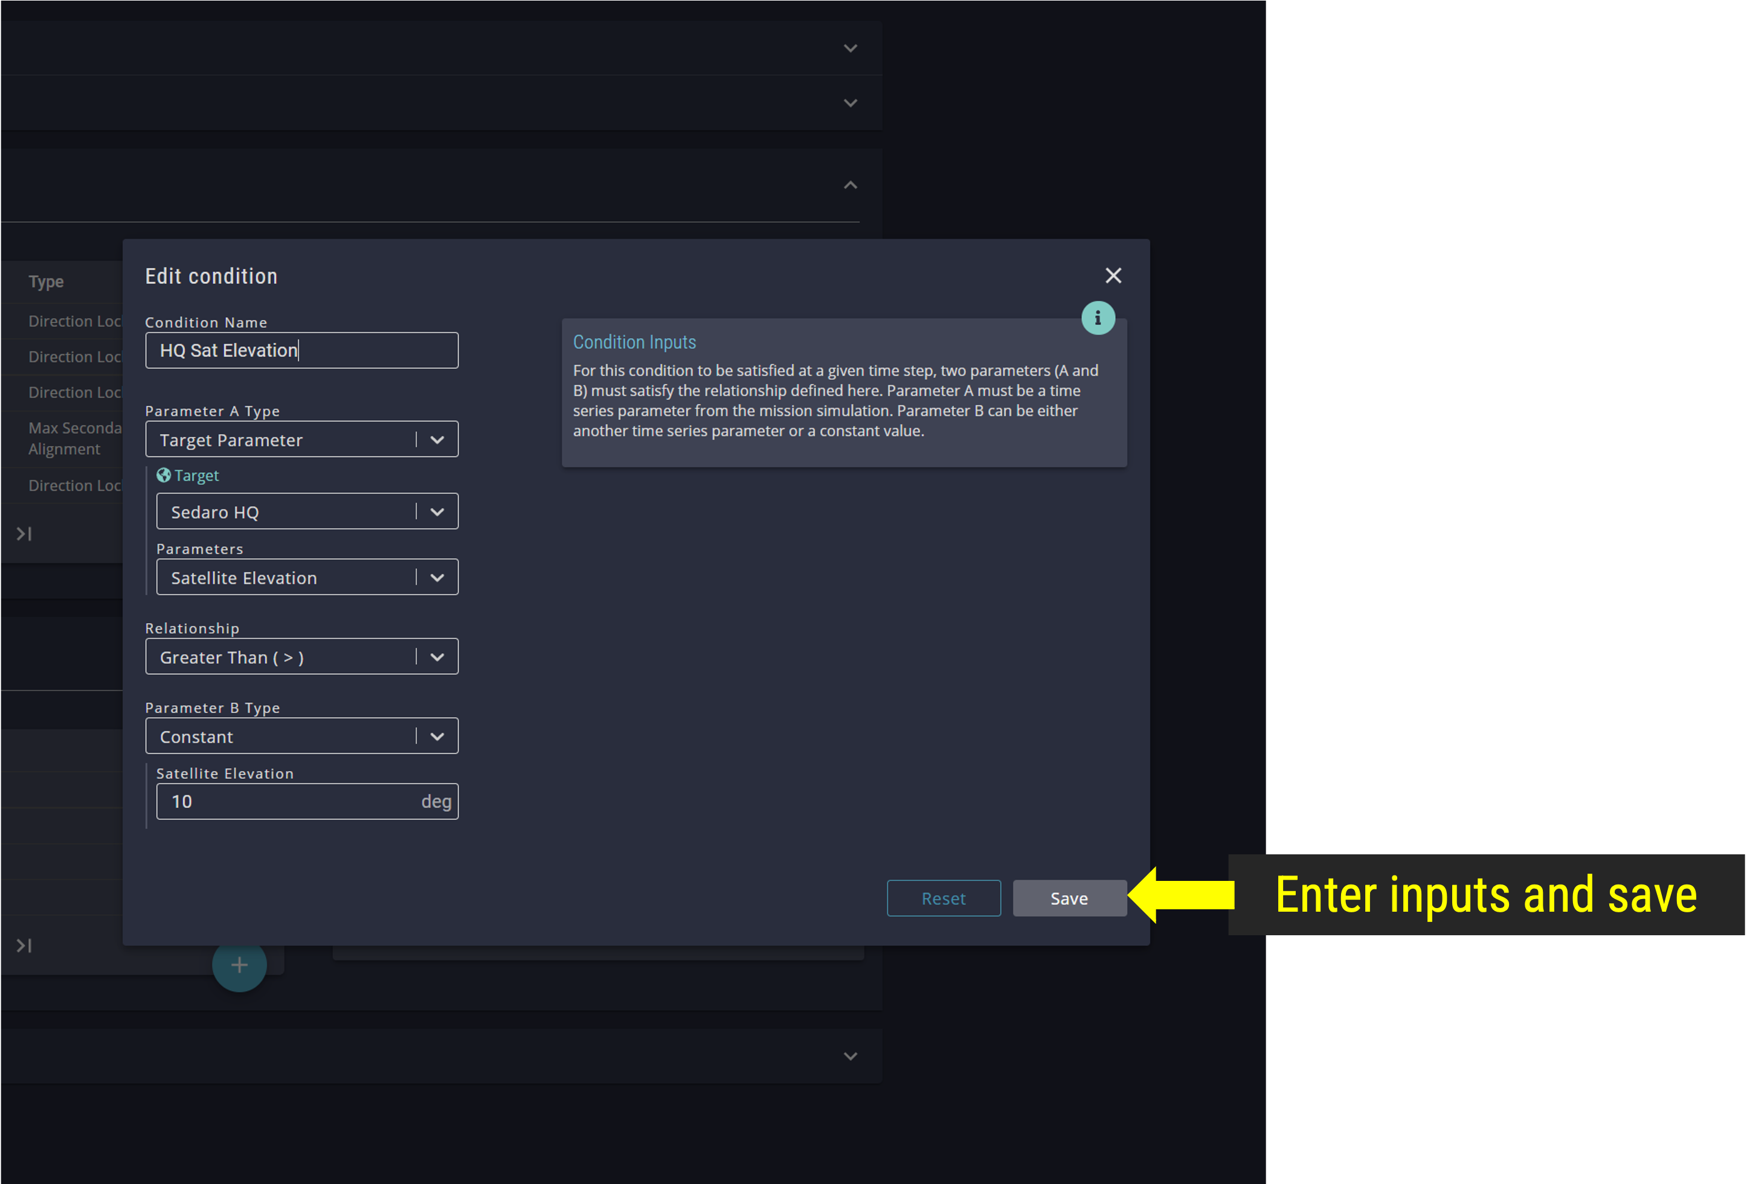Click the plus icon at bottom center
Screen dimensions: 1747x1184
click(x=239, y=966)
